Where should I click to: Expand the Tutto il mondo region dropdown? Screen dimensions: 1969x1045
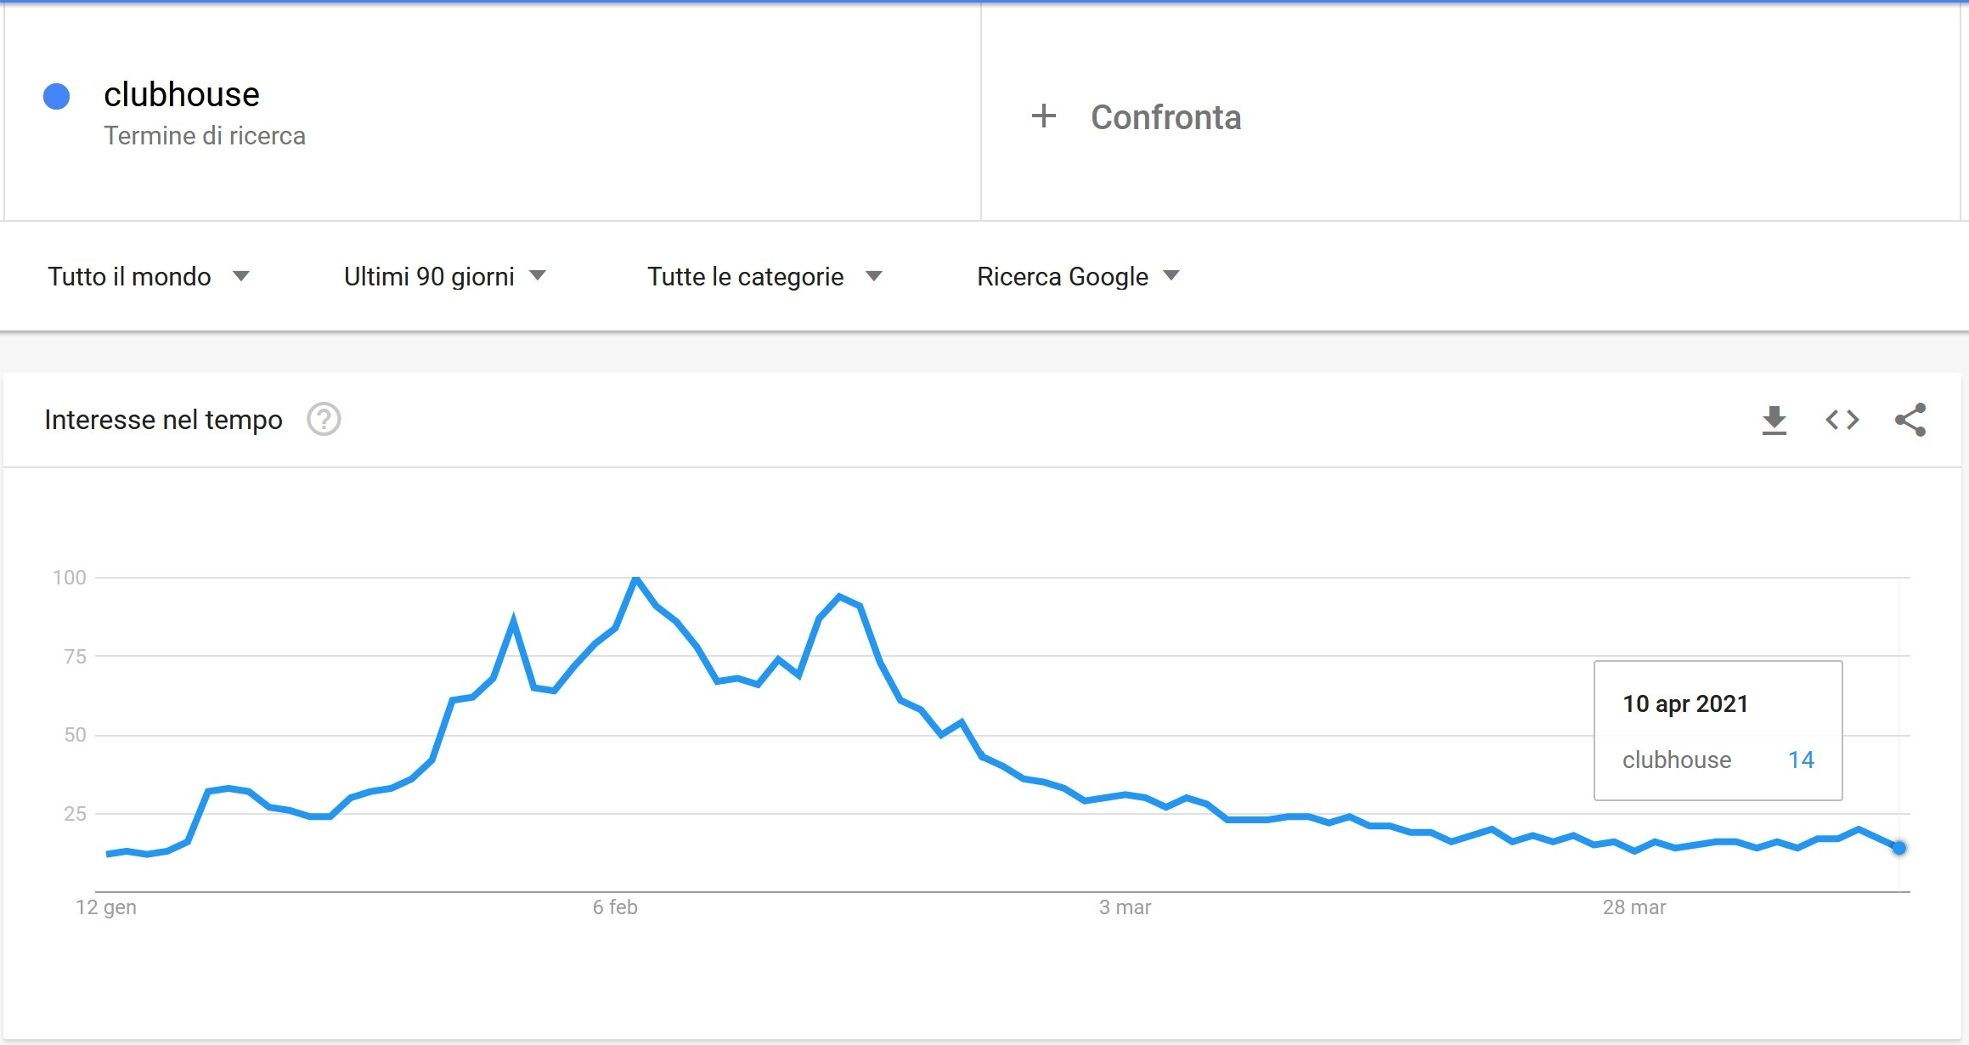click(x=149, y=276)
